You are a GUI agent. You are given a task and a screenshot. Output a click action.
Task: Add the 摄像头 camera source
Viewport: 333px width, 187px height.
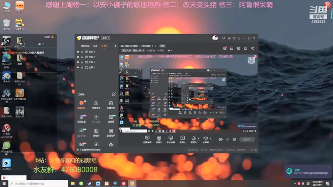tap(159, 140)
